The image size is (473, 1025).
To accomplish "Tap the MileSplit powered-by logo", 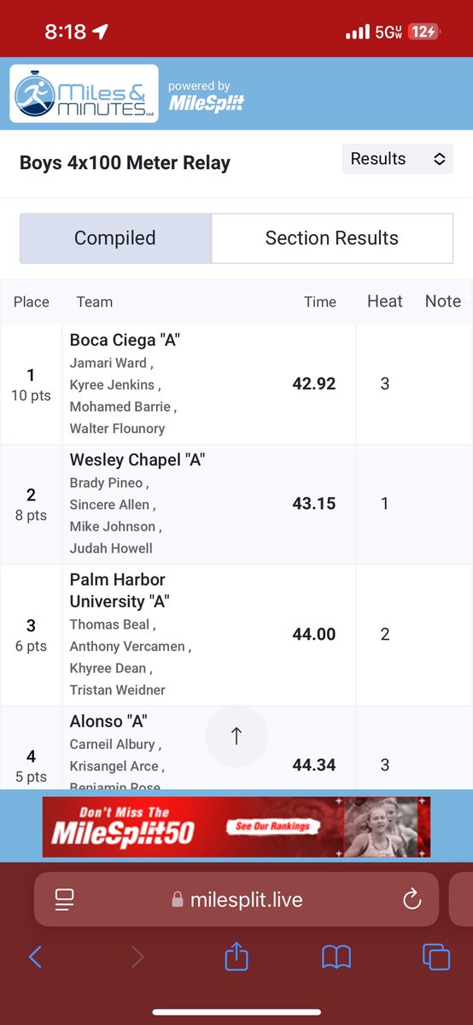I will click(x=206, y=97).
